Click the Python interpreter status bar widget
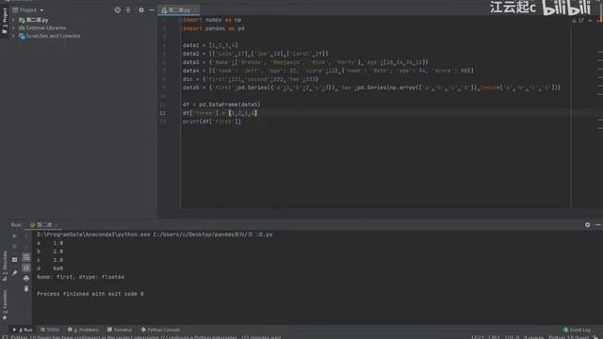 [x=568, y=337]
